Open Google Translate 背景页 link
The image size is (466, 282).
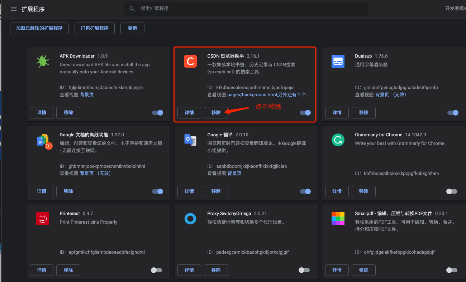click(x=234, y=173)
